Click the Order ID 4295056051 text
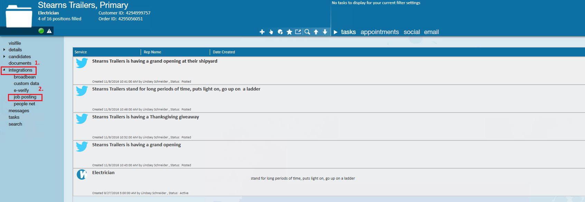 point(121,19)
